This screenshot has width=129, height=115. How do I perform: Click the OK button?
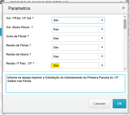[x=119, y=104]
